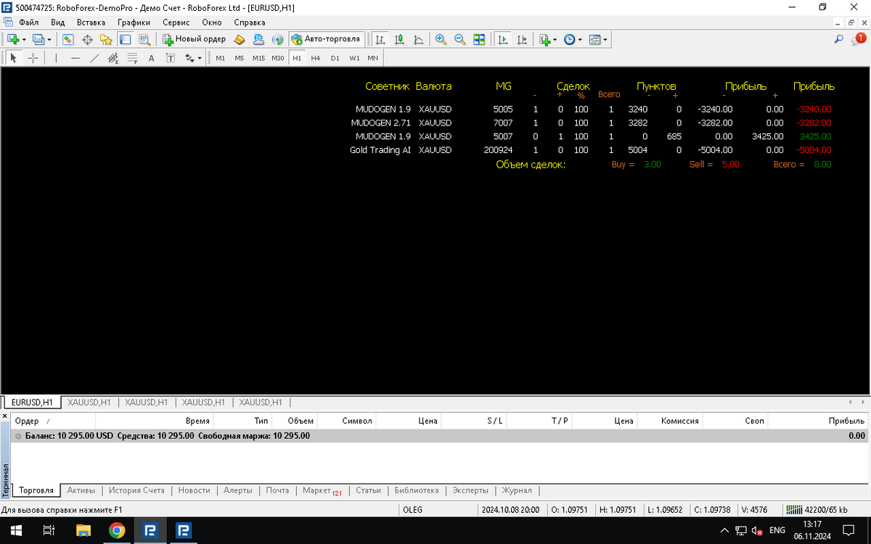Screen dimensions: 871x544
Task: Open the Сервис menu
Action: 176,22
